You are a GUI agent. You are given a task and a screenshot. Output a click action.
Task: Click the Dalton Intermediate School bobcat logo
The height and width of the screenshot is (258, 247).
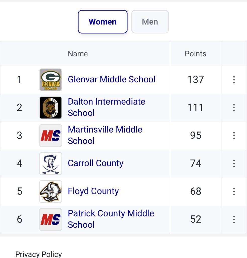pyautogui.click(x=51, y=108)
